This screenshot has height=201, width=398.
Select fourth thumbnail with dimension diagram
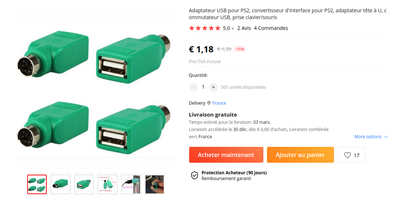(x=108, y=184)
